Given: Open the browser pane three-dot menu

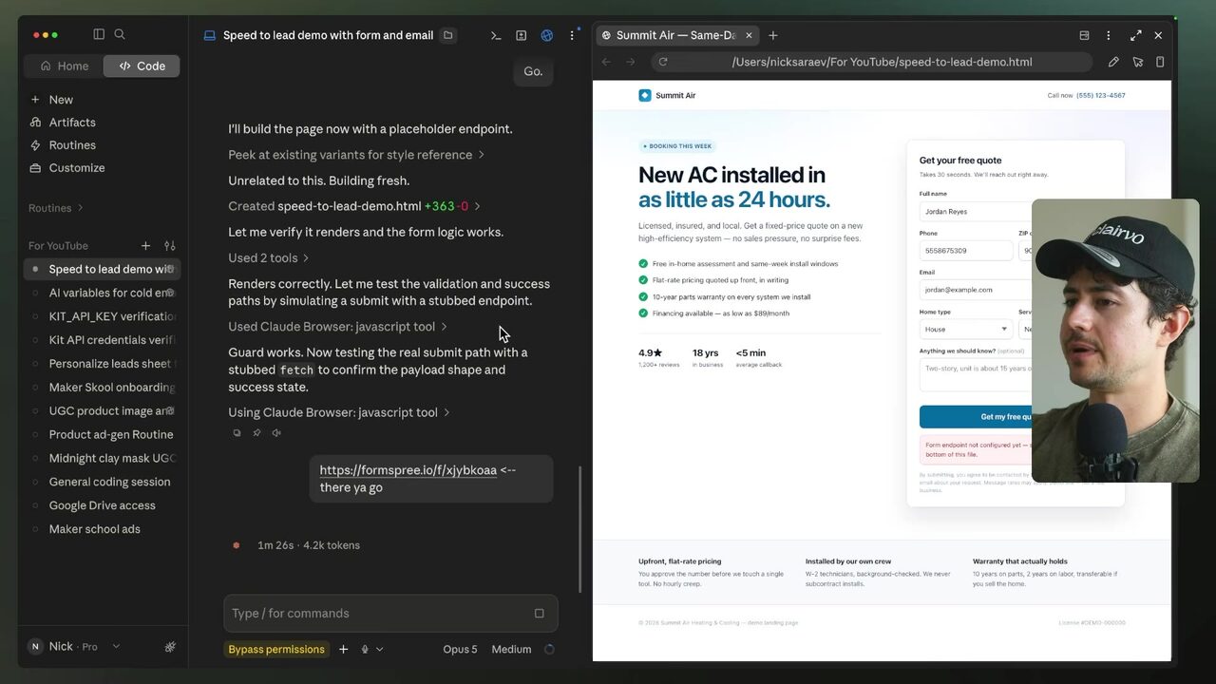Looking at the screenshot, I should pos(1108,35).
